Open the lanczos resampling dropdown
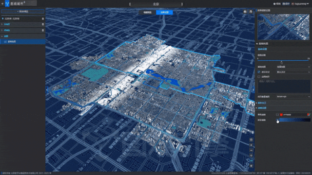The height and width of the screenshot is (175, 312). point(293,97)
